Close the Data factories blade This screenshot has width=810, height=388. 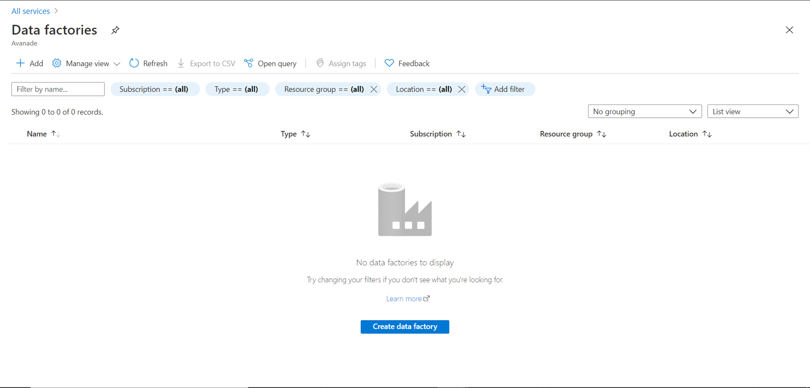coord(789,30)
